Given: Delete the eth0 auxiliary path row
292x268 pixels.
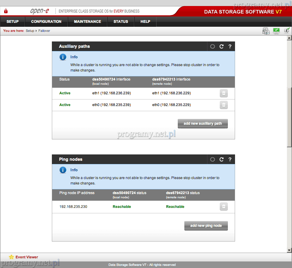Looking at the screenshot, I should tap(224, 105).
